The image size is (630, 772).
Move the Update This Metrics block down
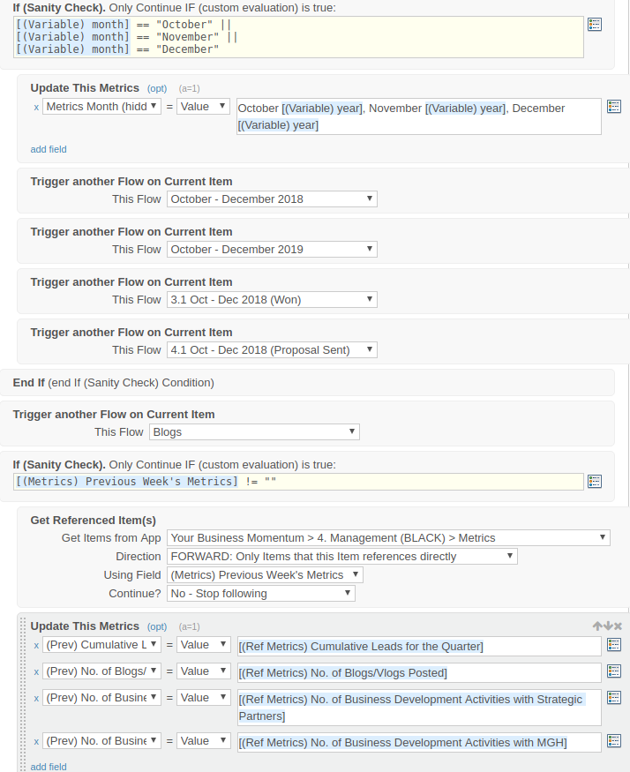[607, 626]
